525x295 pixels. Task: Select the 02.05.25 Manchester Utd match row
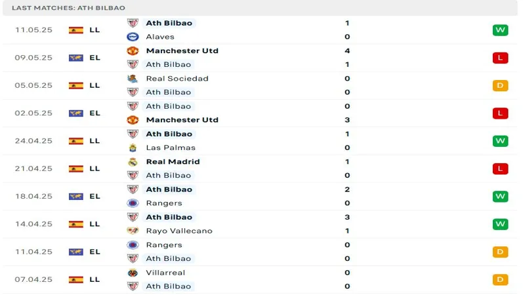[x=262, y=113]
